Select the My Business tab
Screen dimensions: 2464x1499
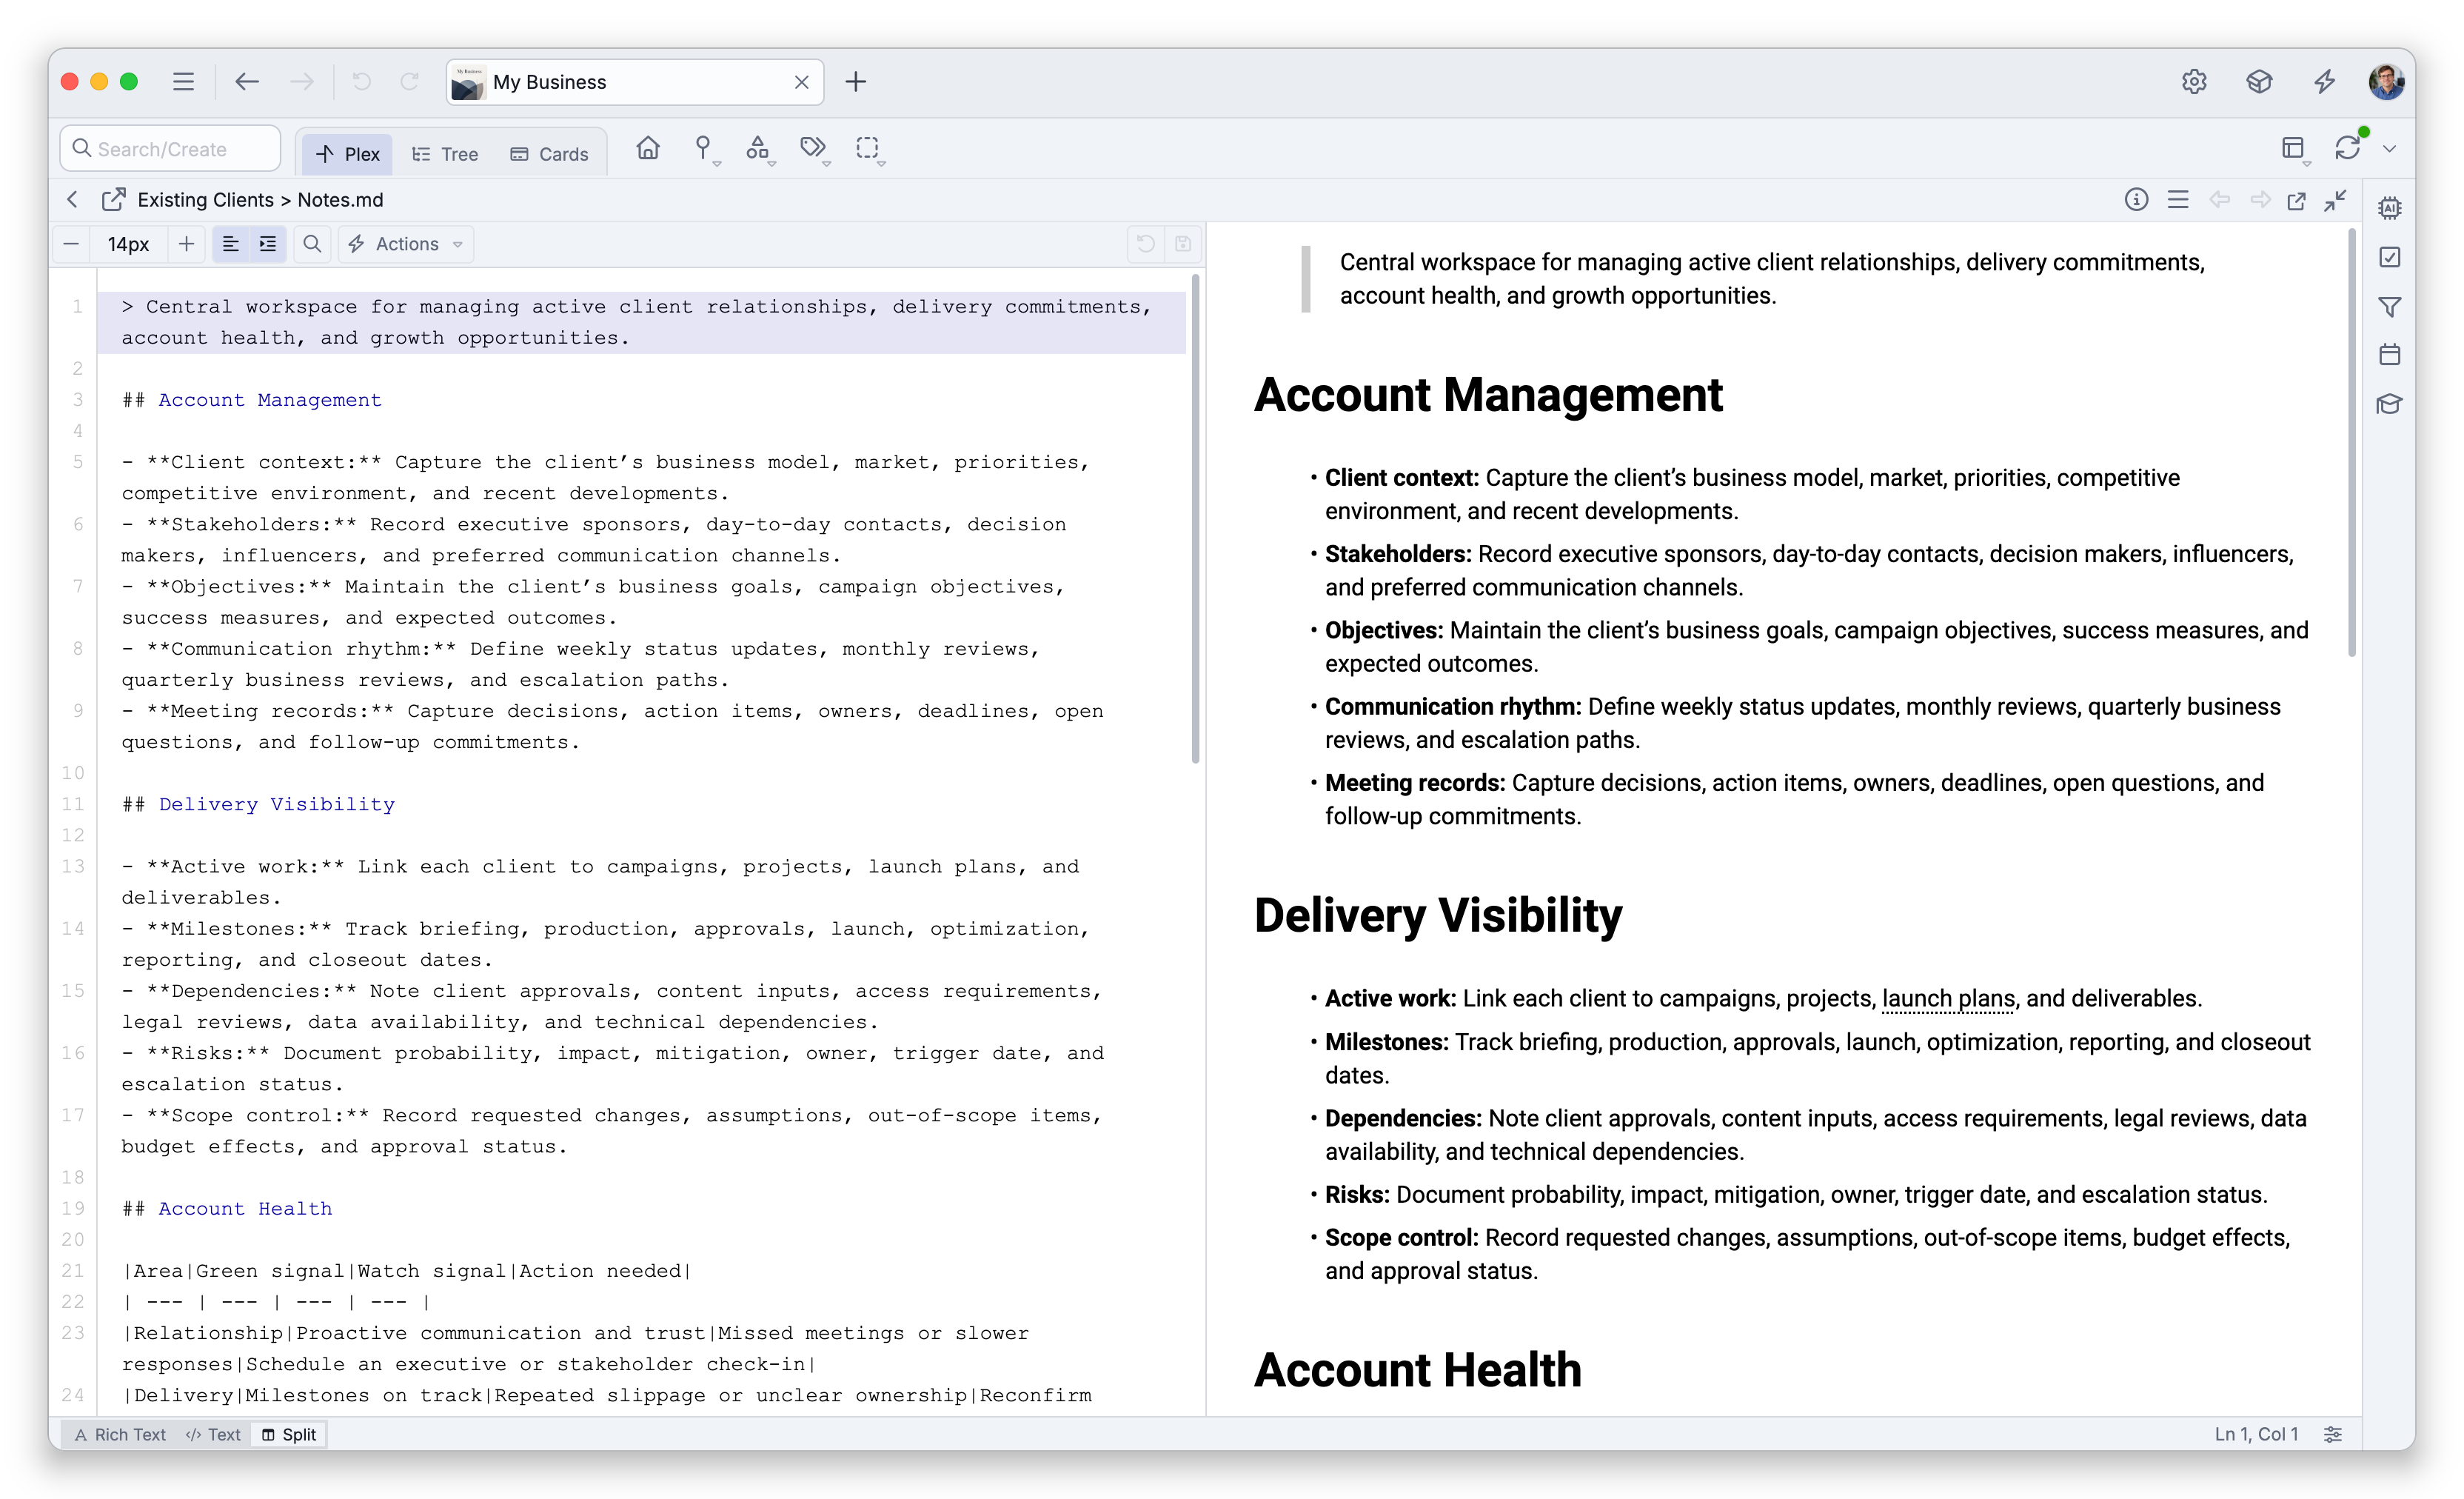(x=635, y=82)
